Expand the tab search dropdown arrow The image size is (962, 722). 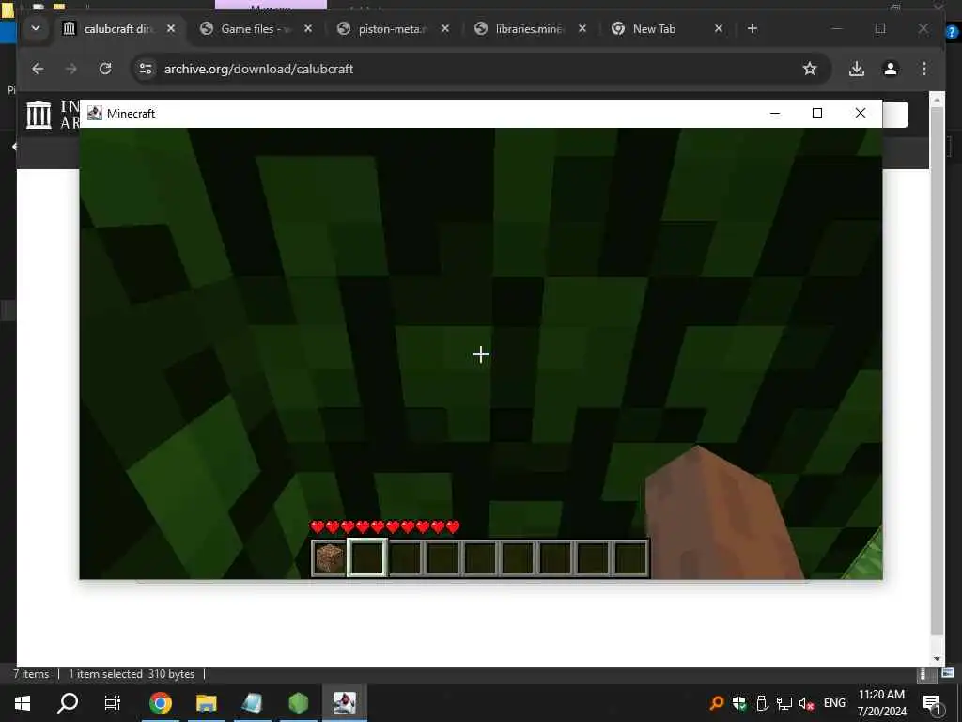pyautogui.click(x=36, y=28)
